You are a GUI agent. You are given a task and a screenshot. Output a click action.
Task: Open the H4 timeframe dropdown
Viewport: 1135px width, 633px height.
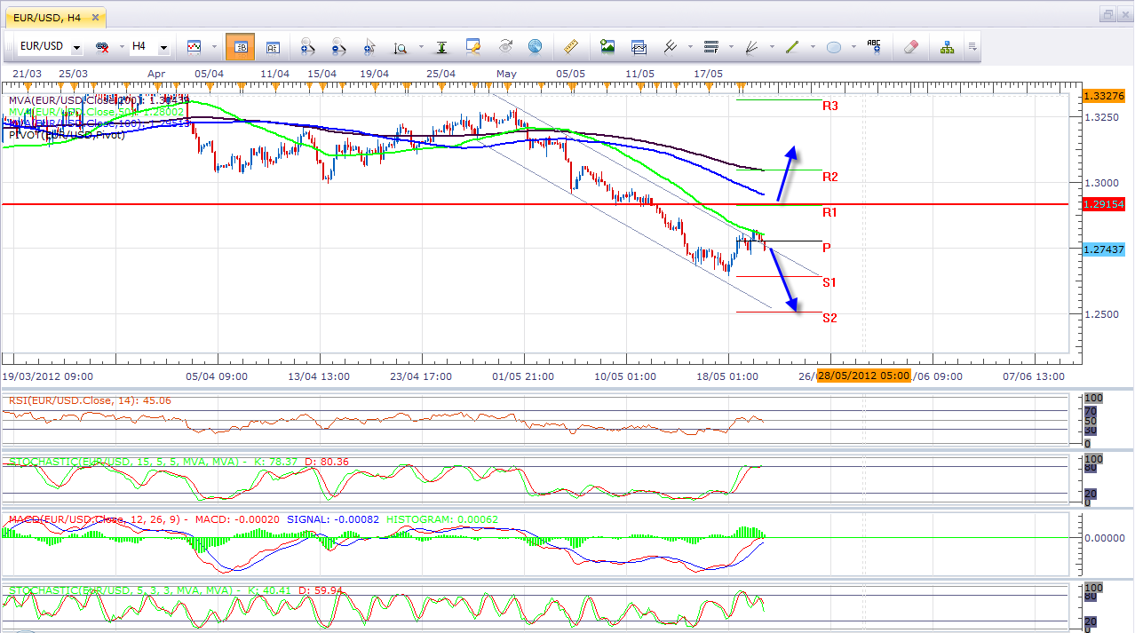point(163,47)
